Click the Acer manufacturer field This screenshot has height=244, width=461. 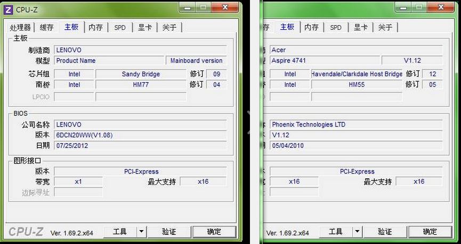356,50
